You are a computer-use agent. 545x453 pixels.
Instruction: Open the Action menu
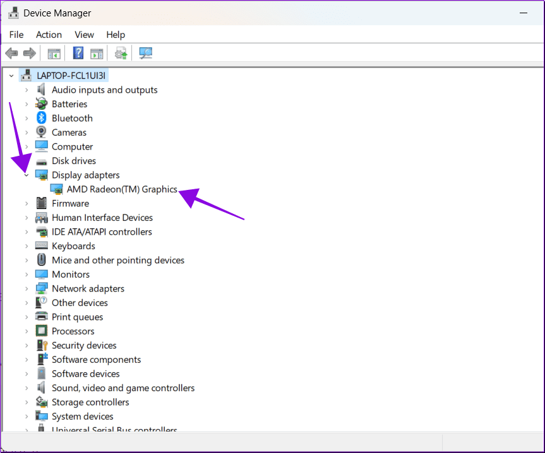(49, 35)
